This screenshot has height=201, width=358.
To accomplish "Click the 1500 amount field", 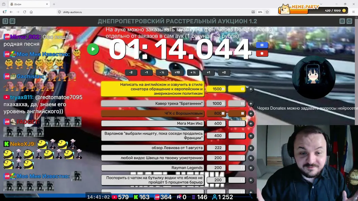I will pos(216,89).
